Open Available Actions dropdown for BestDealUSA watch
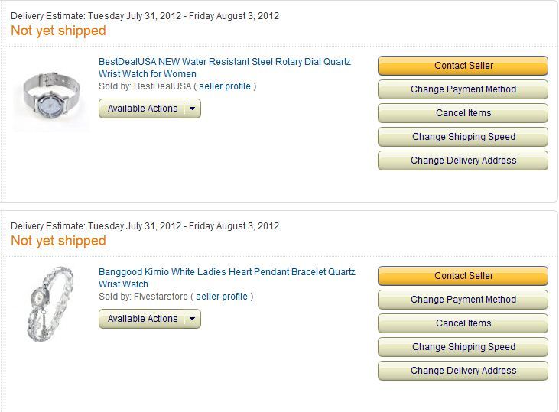Image resolution: width=559 pixels, height=412 pixels. pos(142,109)
